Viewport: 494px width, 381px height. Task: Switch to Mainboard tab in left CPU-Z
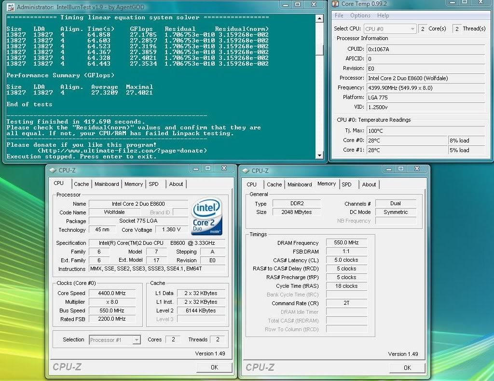tap(107, 184)
